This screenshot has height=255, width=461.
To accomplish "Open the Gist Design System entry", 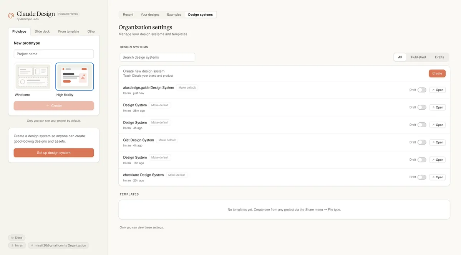I will [x=437, y=142].
